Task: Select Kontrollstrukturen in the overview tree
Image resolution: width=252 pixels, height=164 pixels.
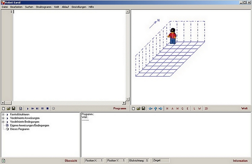Action: (x=20, y=115)
